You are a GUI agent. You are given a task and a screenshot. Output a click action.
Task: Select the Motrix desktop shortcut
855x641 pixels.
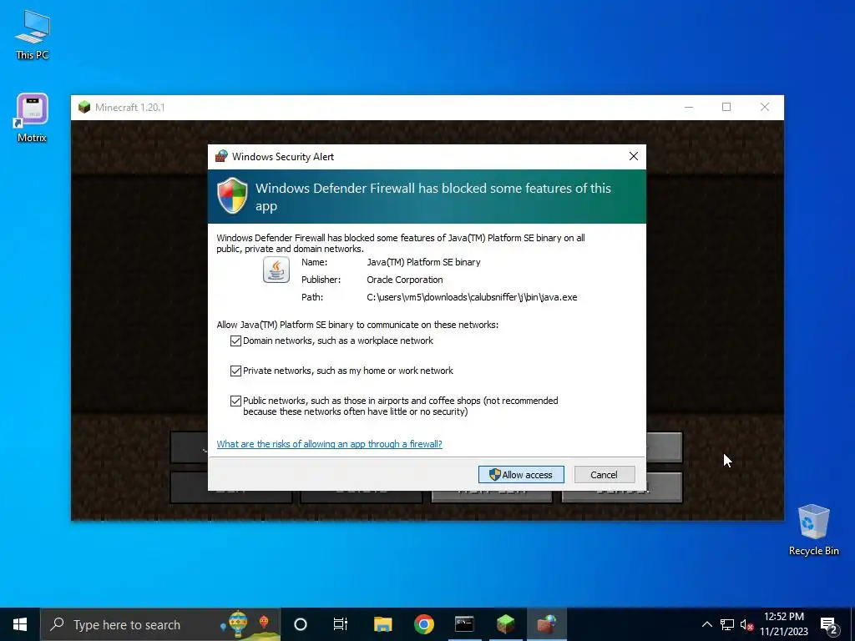click(x=33, y=118)
